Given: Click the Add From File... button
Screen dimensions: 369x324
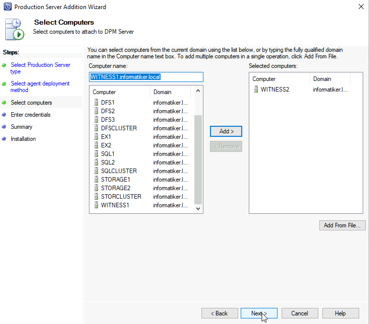Looking at the screenshot, I should [x=342, y=225].
